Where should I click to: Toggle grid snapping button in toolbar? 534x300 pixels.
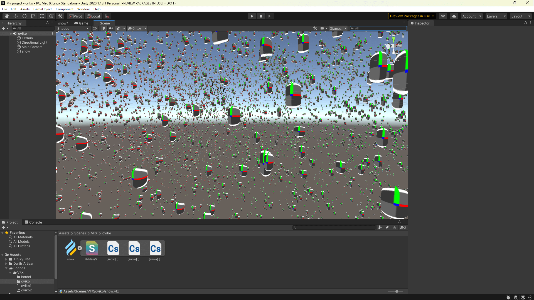(x=107, y=16)
